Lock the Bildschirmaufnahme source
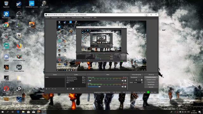Screen dimensions: 203x114 click(x=85, y=77)
